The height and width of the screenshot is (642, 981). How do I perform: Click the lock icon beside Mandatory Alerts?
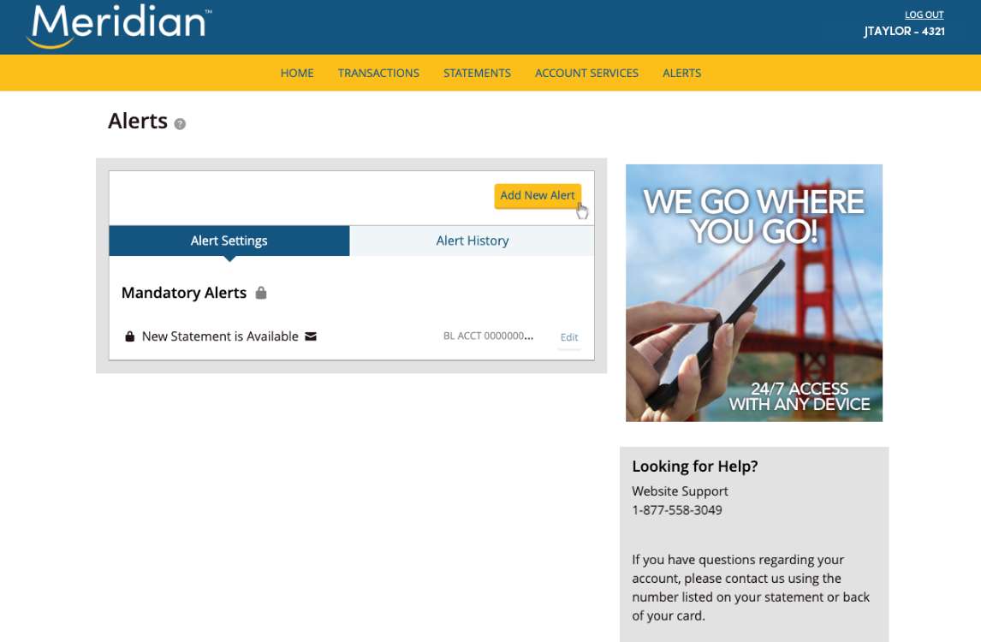261,292
